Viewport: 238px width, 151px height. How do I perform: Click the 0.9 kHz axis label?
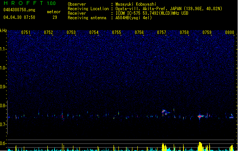(3, 87)
